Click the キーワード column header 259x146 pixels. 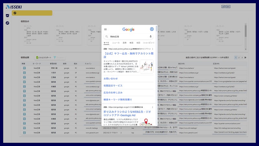pyautogui.click(x=37, y=64)
